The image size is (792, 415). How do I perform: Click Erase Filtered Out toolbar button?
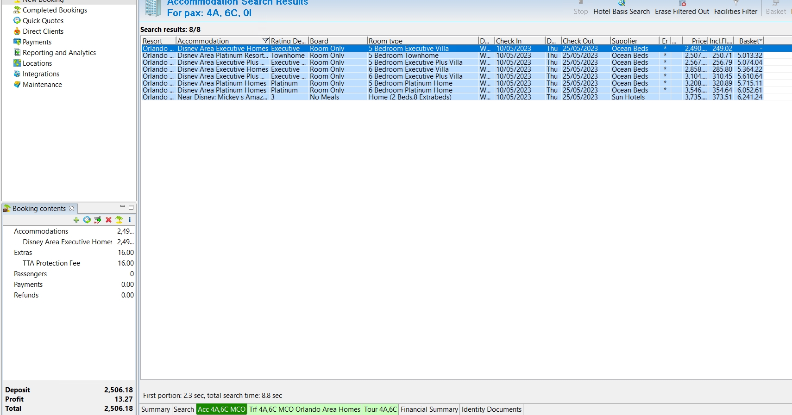[682, 8]
